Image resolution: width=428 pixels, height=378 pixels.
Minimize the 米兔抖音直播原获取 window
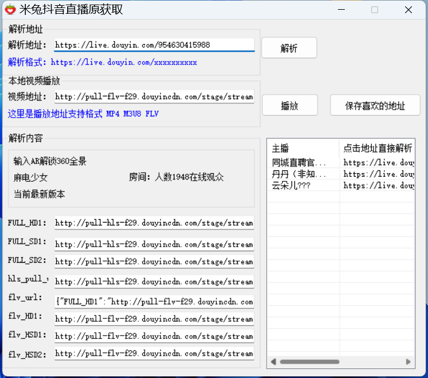tap(341, 10)
